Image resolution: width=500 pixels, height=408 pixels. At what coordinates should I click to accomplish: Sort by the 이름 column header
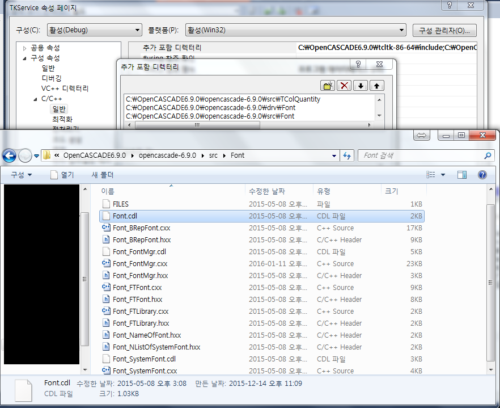coord(108,191)
